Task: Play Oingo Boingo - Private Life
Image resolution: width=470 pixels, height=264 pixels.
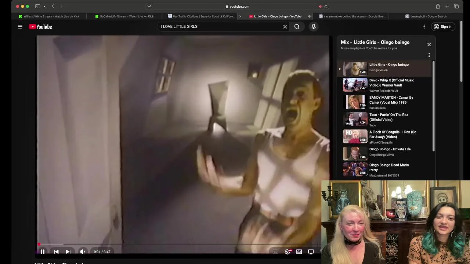Action: coord(385,154)
